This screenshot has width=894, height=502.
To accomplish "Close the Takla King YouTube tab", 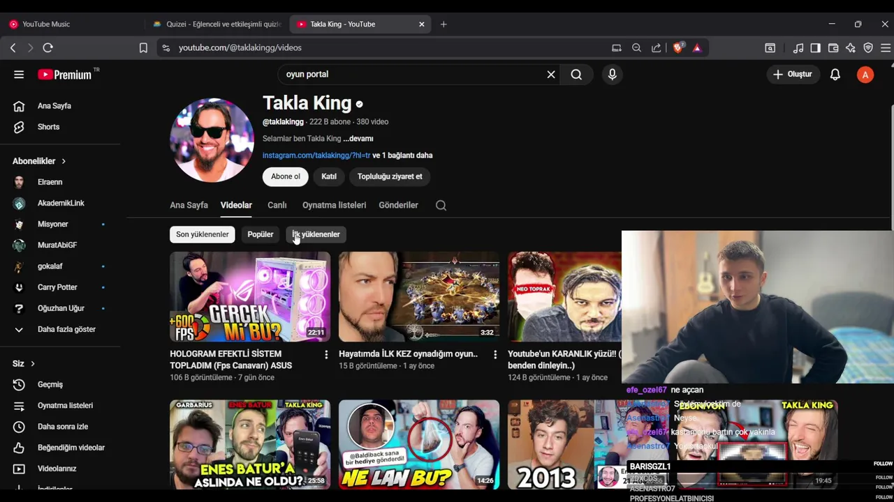I will (x=421, y=24).
